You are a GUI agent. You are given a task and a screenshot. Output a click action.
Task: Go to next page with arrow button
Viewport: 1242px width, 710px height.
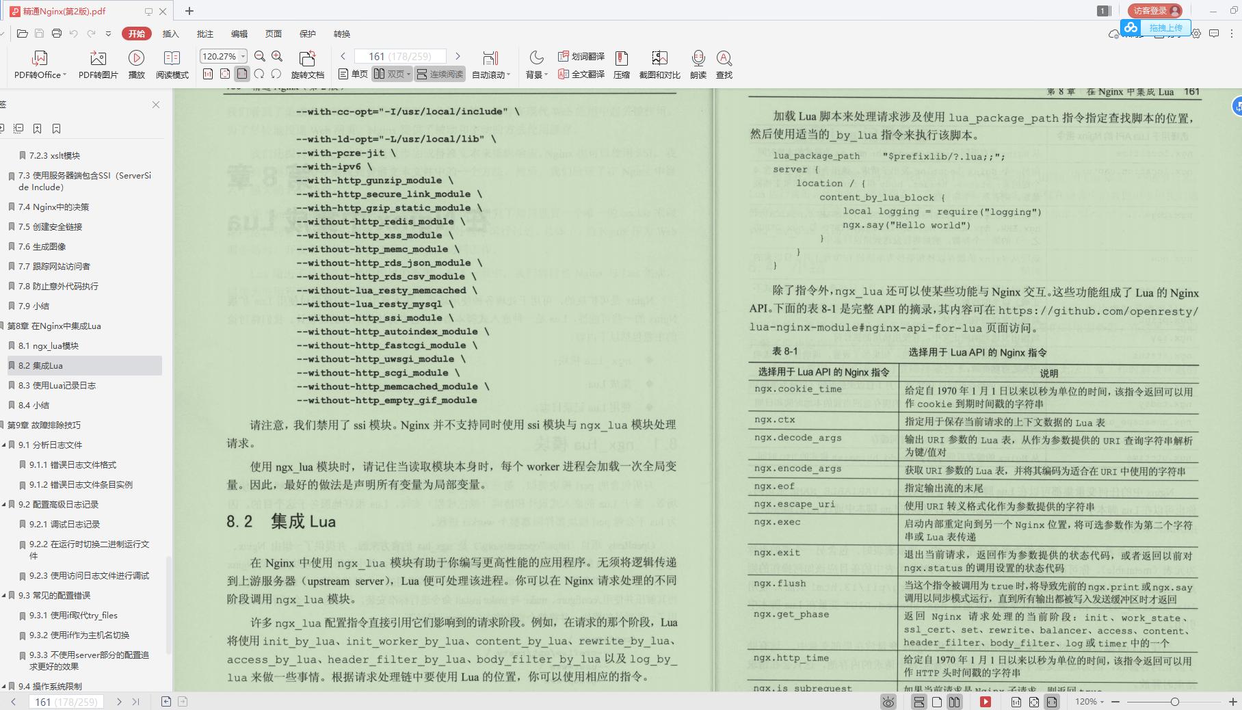458,56
